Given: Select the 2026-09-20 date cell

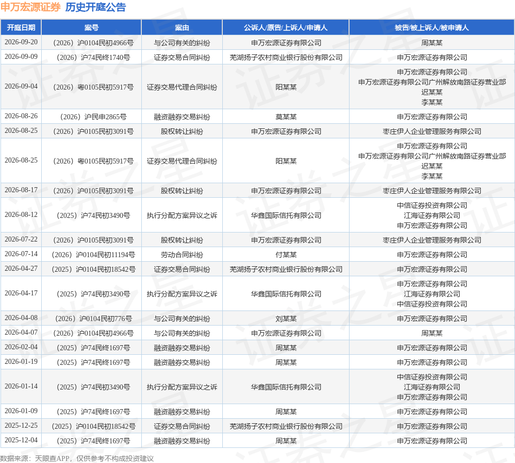Looking at the screenshot, I should pos(21,42).
